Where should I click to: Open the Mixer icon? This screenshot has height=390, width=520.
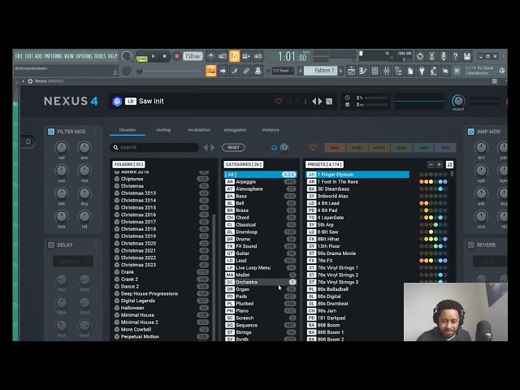click(x=387, y=71)
